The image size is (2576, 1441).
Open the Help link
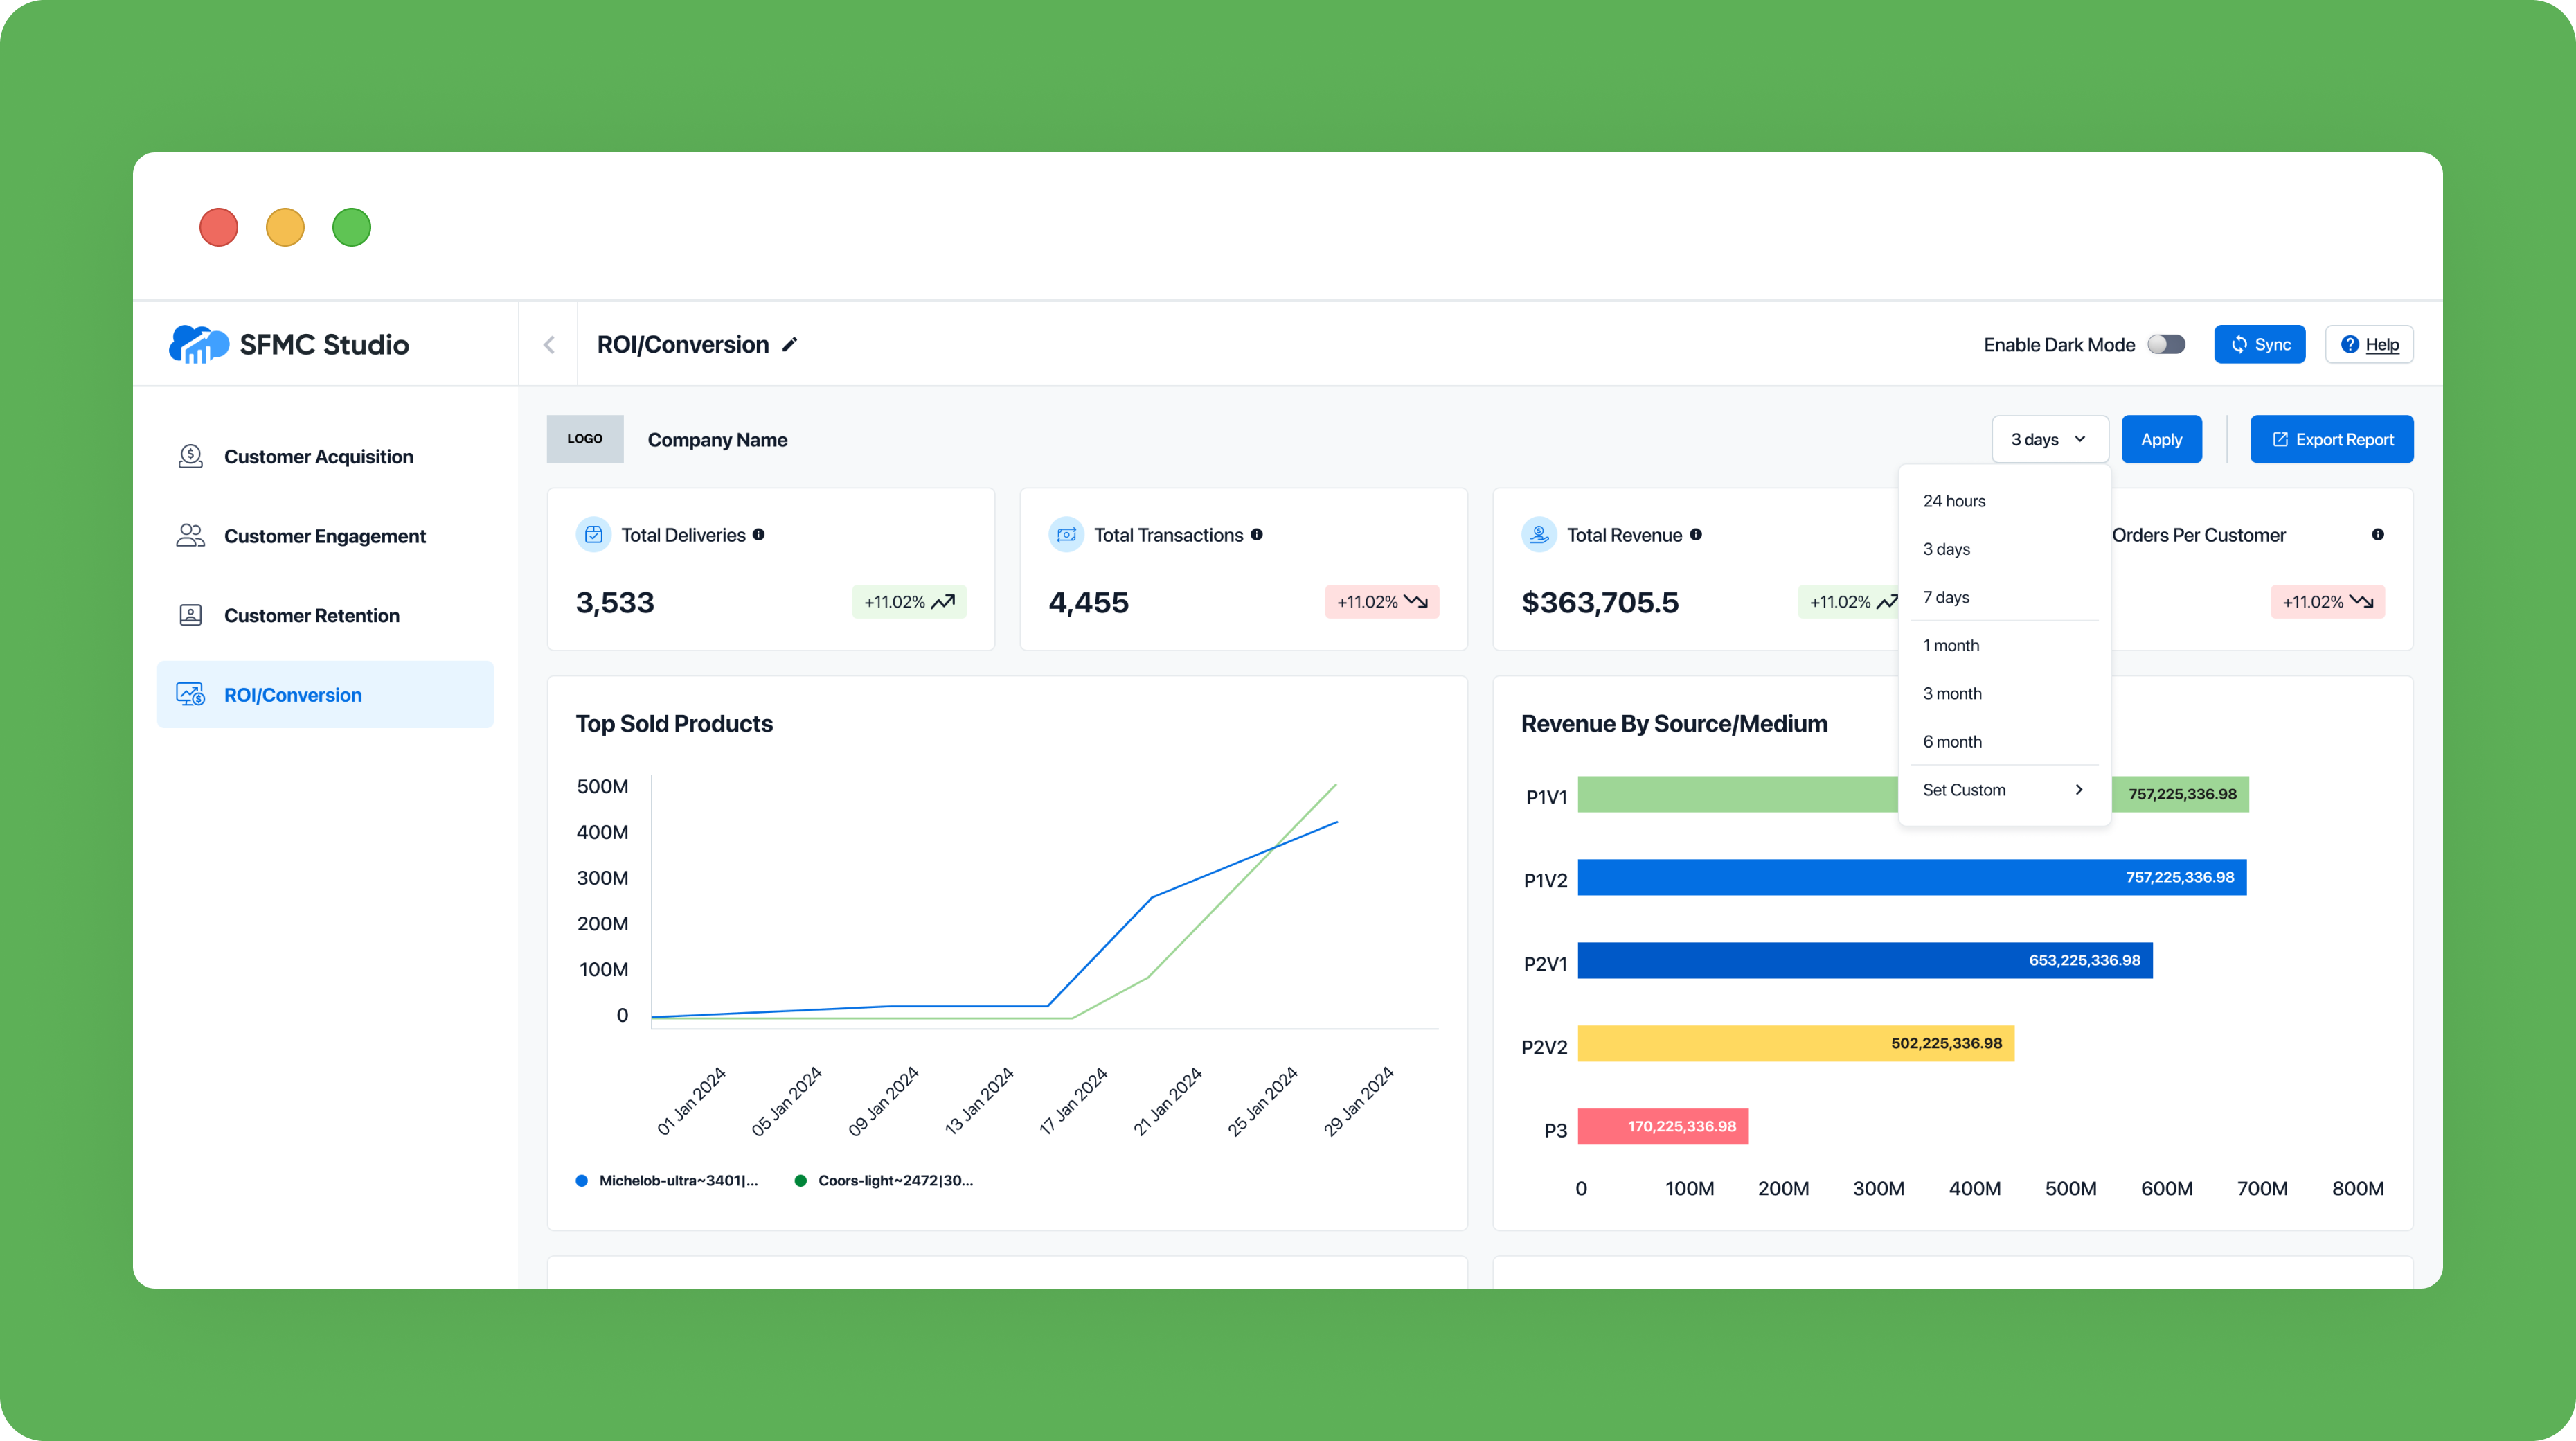coord(2369,344)
